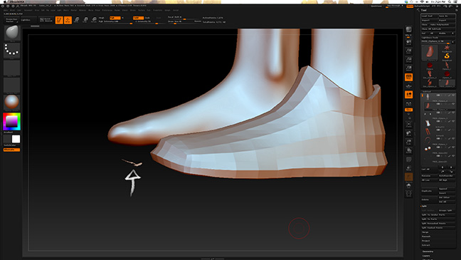The width and height of the screenshot is (461, 260).
Task: Select the Draw pointer icon
Action: pyautogui.click(x=68, y=20)
